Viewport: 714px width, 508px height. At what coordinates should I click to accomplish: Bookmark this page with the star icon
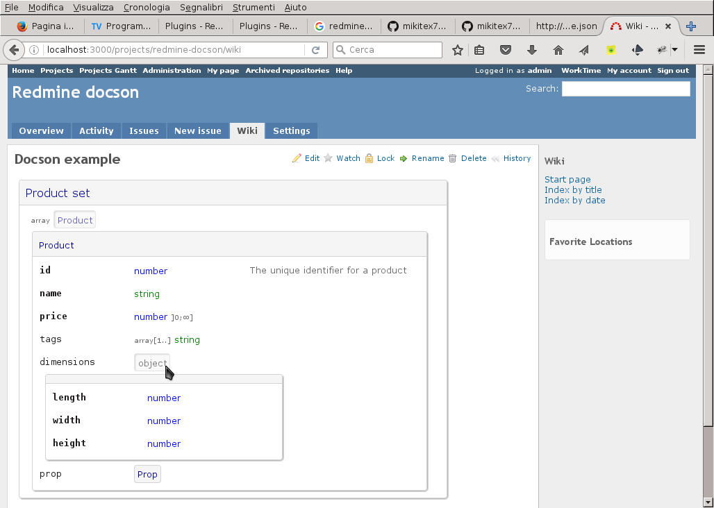pos(458,49)
